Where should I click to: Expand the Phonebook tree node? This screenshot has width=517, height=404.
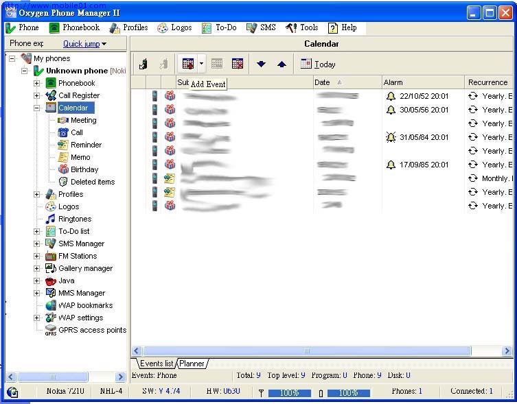coord(36,83)
